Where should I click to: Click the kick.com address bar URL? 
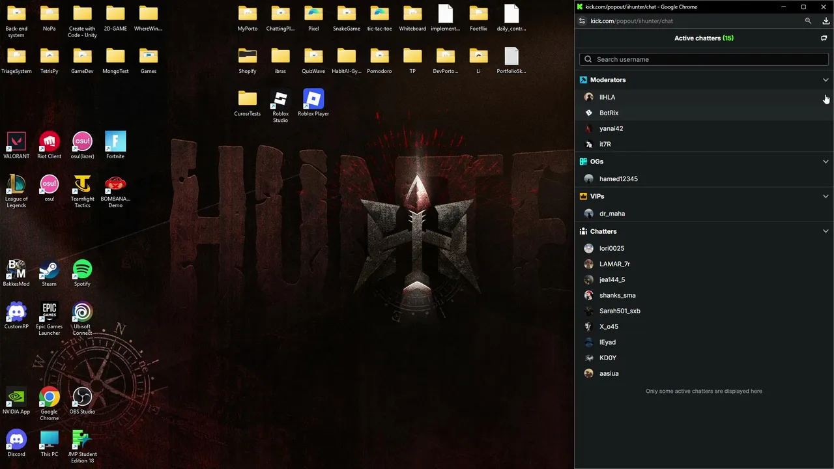coord(632,21)
